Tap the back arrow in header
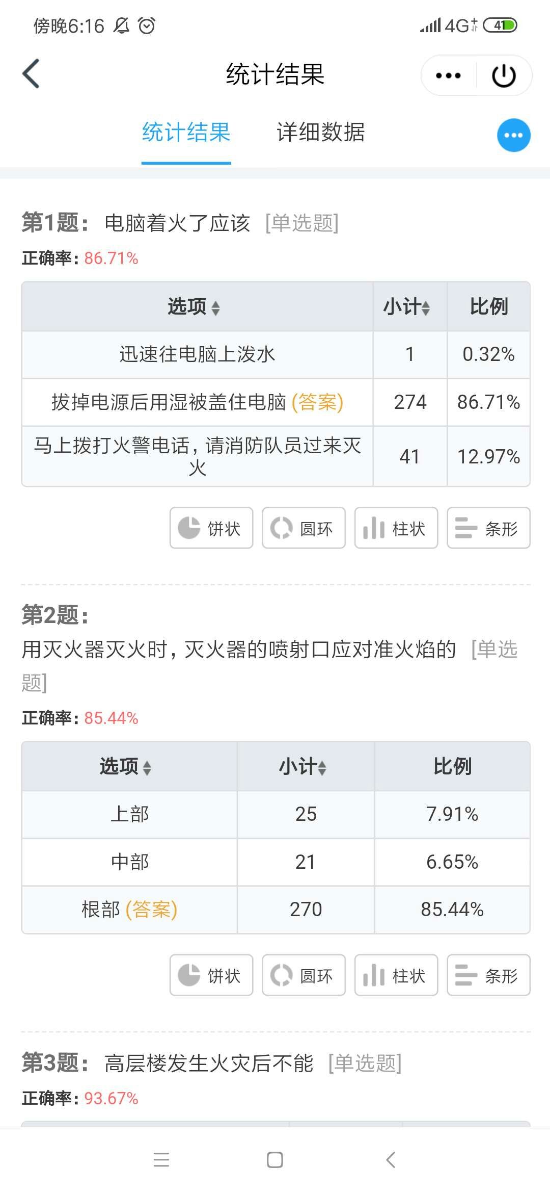The image size is (550, 1193). point(32,74)
